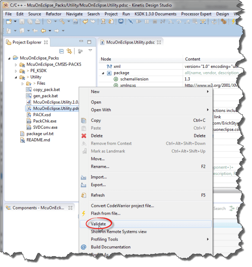Click the yellow Back navigation arrow

click(43, 31)
